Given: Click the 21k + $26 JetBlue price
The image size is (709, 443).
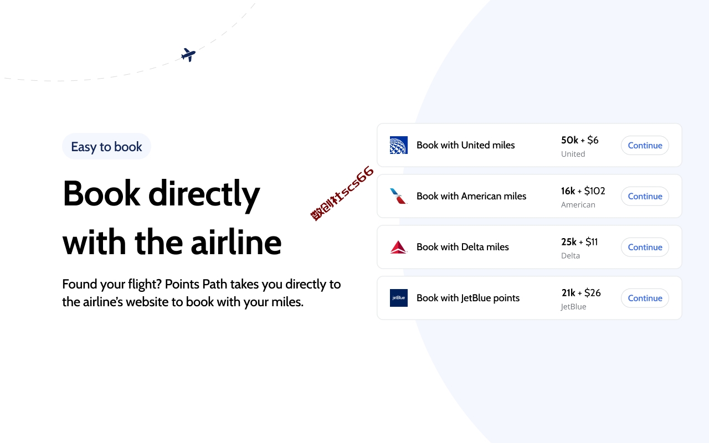Looking at the screenshot, I should click(581, 293).
